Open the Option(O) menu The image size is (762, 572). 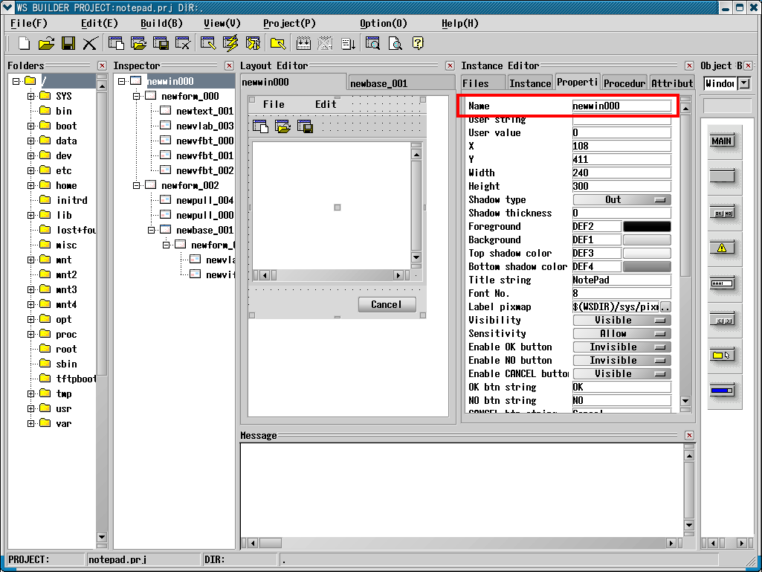pyautogui.click(x=384, y=23)
